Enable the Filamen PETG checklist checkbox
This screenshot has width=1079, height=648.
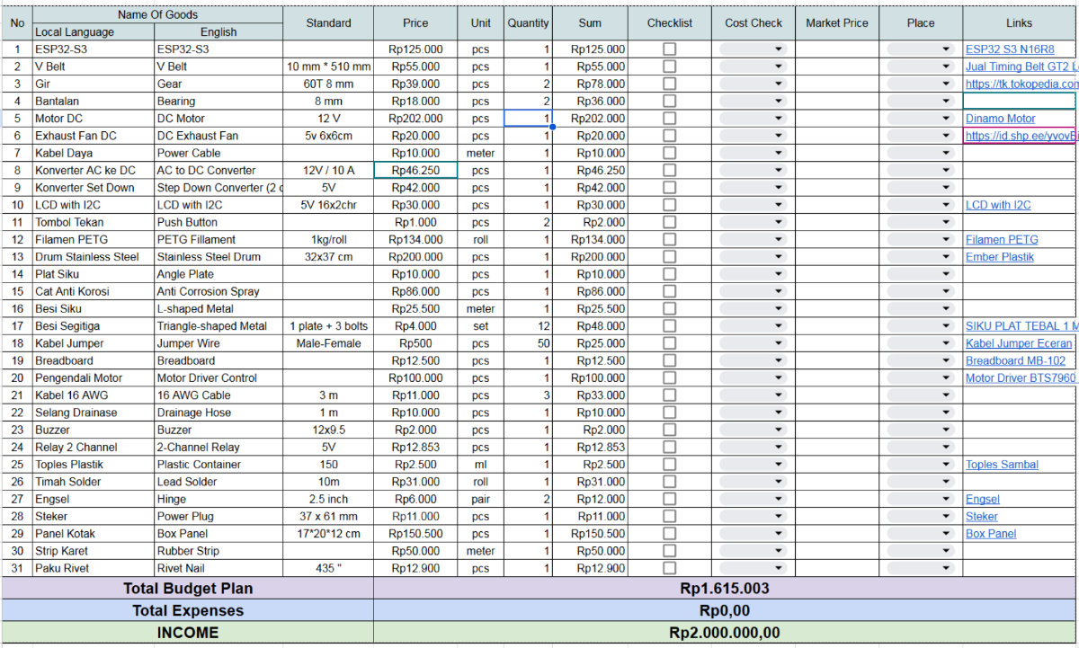tap(670, 239)
